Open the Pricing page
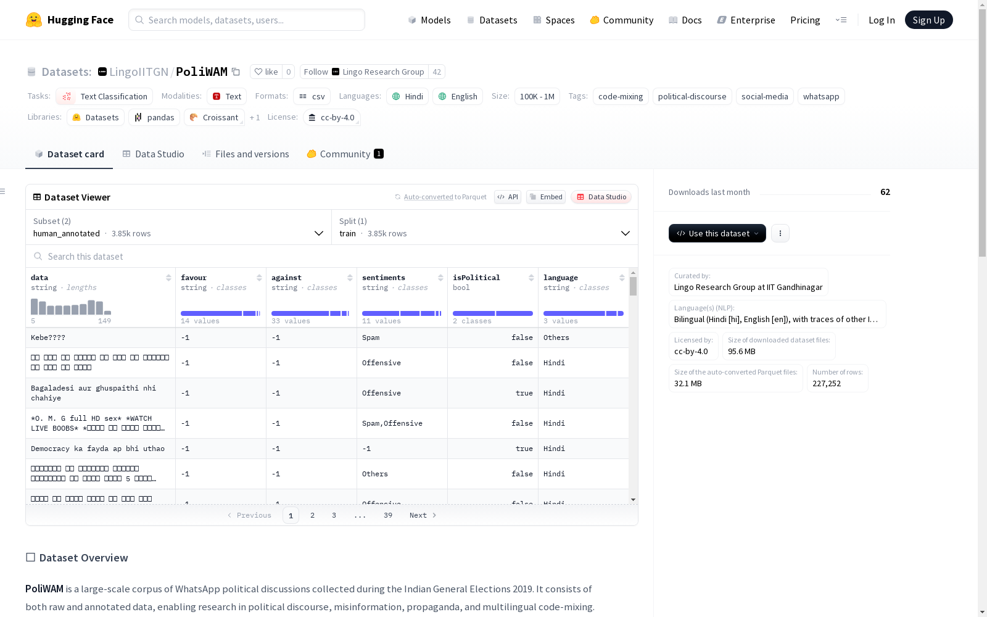Screen dimensions: 987x617 click(x=805, y=20)
